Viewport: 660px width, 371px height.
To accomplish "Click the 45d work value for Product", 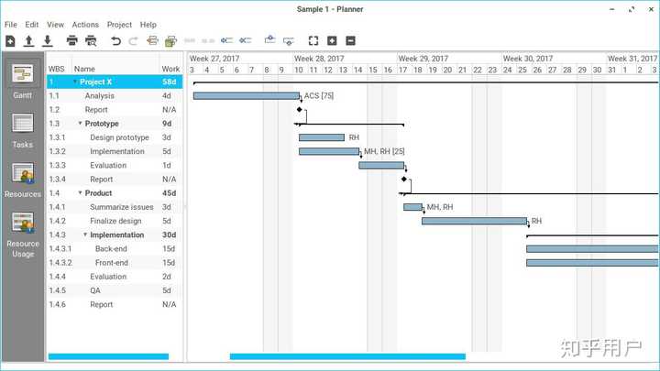I will pos(170,193).
